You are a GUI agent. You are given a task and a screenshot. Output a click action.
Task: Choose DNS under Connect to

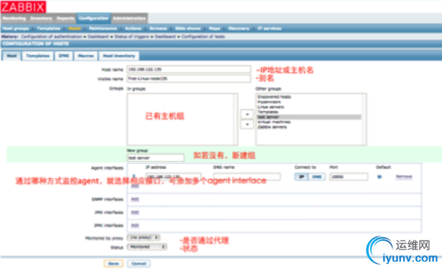[x=317, y=177]
